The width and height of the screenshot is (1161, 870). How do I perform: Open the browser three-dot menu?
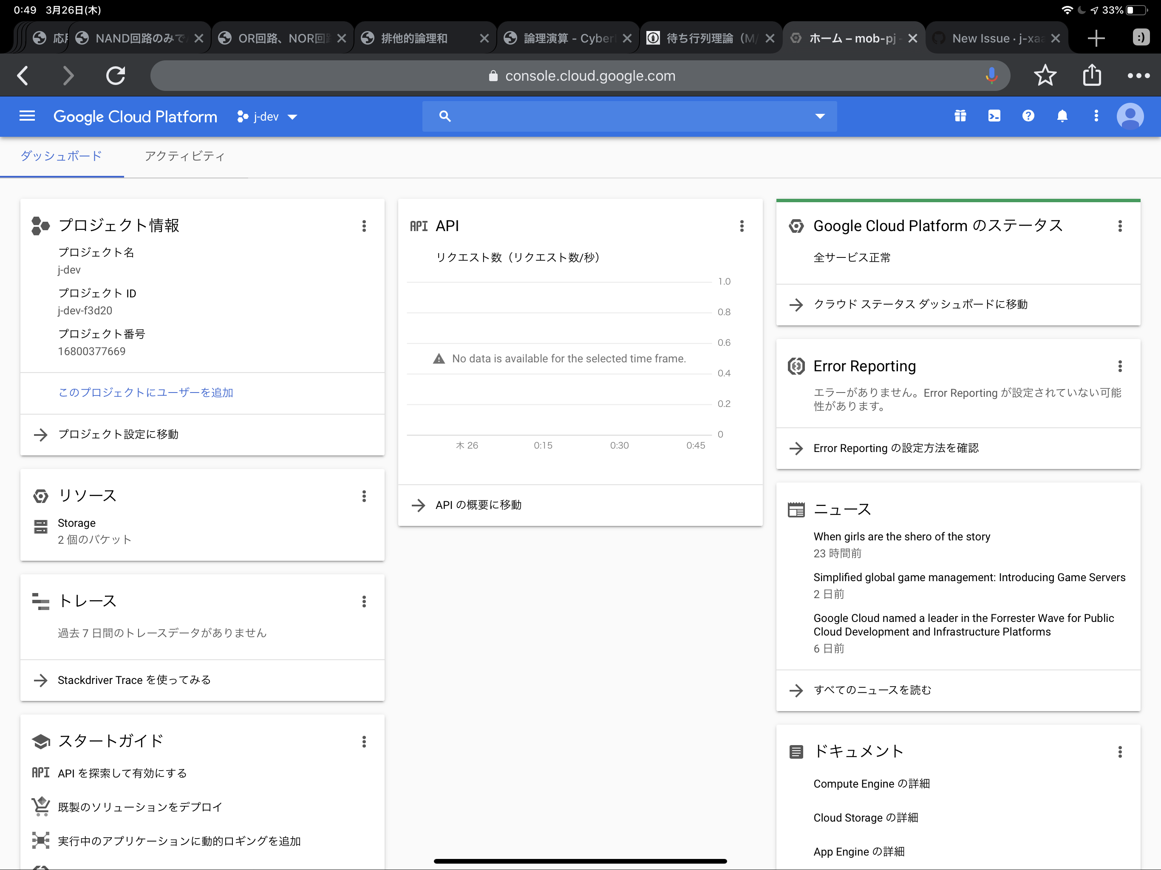coord(1138,76)
